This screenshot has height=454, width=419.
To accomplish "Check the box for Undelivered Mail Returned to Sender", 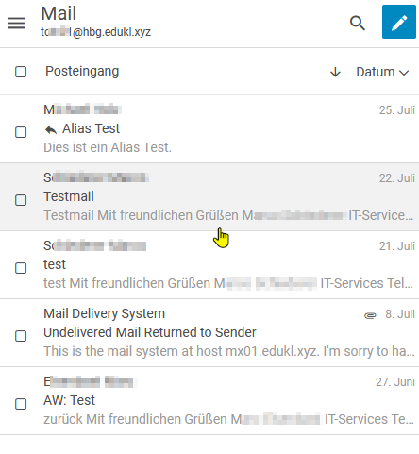I will click(x=21, y=336).
